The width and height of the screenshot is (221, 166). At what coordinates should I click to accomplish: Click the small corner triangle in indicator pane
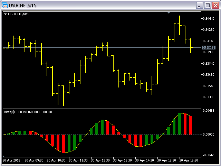(x=4, y=156)
